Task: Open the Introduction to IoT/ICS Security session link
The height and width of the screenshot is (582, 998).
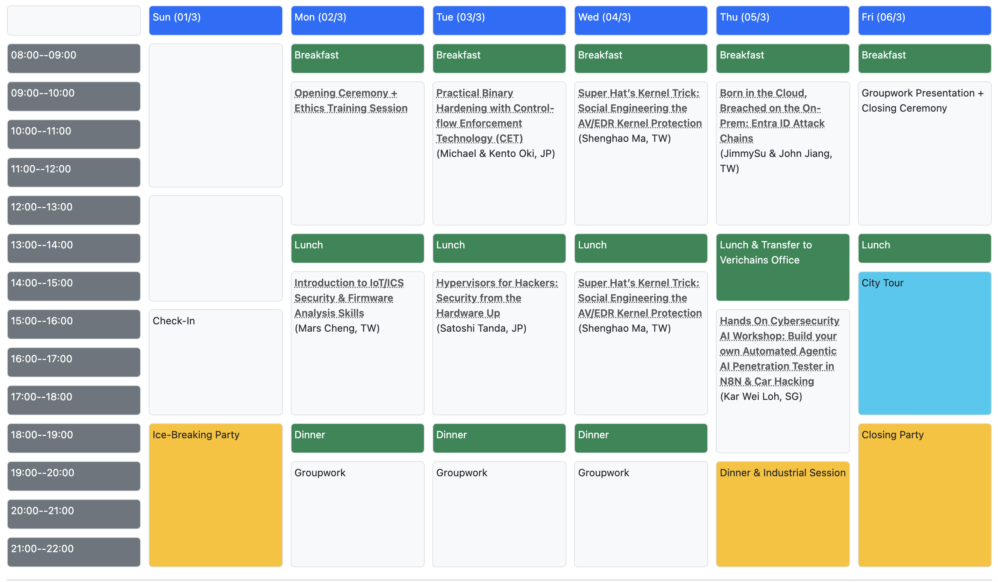Action: (348, 298)
